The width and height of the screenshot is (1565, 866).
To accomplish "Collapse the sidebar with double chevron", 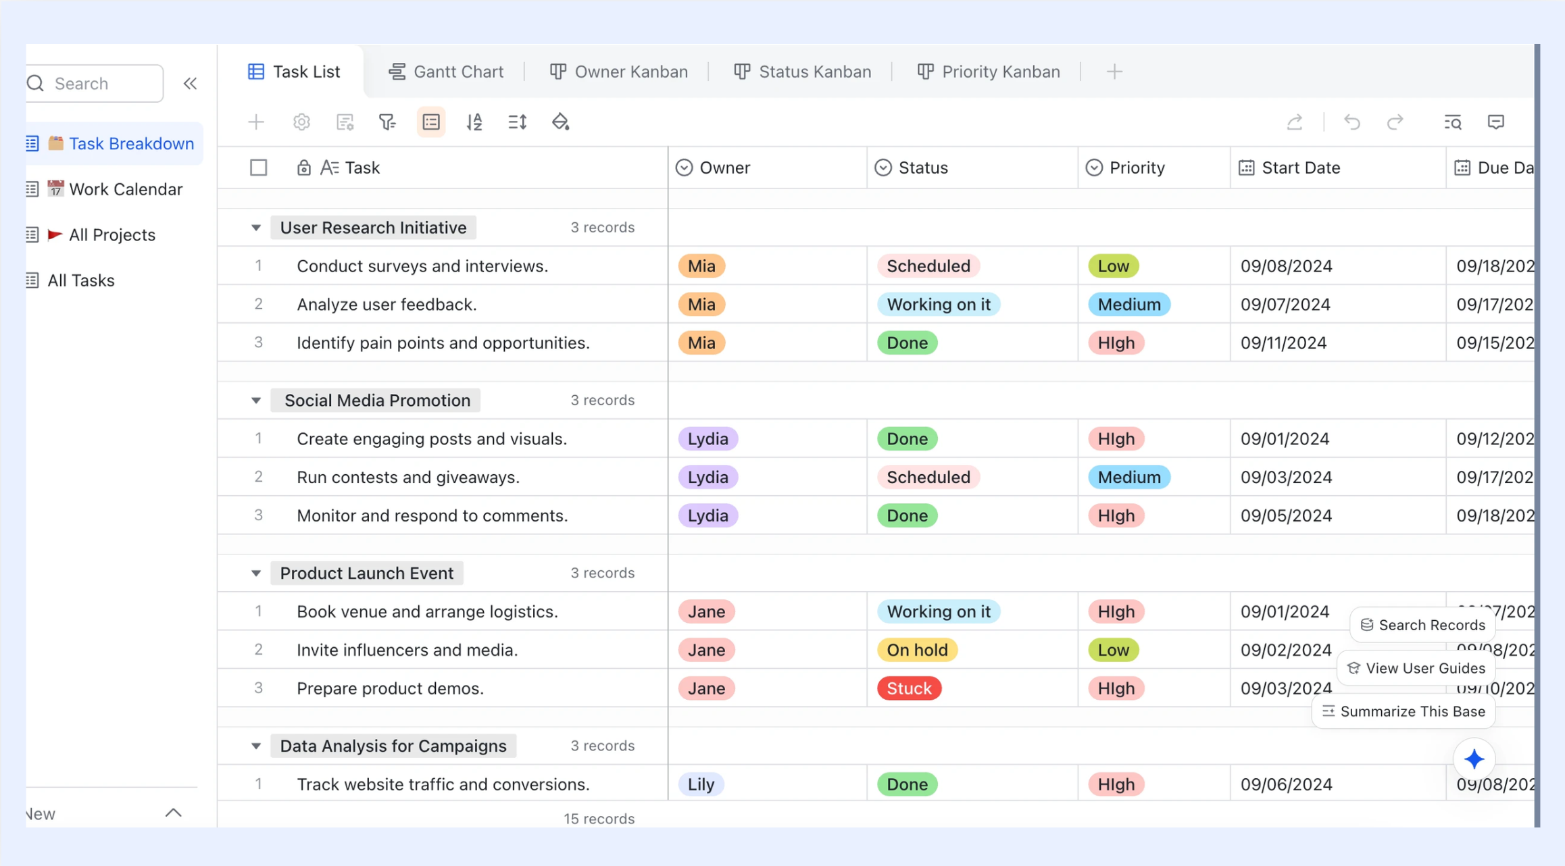I will click(x=190, y=83).
